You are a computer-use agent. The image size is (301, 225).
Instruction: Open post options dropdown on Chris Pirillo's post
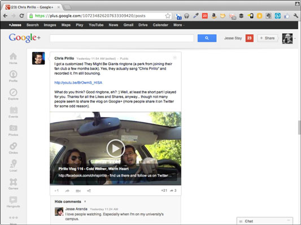pyautogui.click(x=175, y=57)
